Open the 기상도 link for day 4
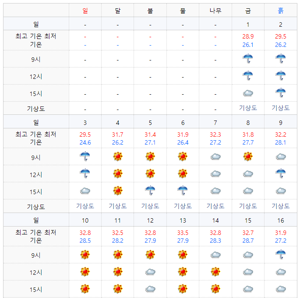This screenshot has height=298, width=300. (x=117, y=206)
